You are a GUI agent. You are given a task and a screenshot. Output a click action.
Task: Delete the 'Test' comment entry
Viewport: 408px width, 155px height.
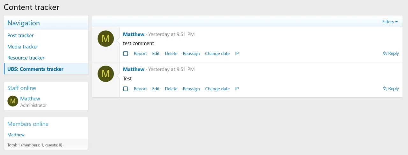click(x=171, y=89)
